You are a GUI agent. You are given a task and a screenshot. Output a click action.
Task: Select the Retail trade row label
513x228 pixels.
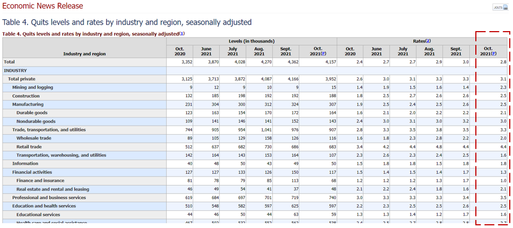point(30,146)
